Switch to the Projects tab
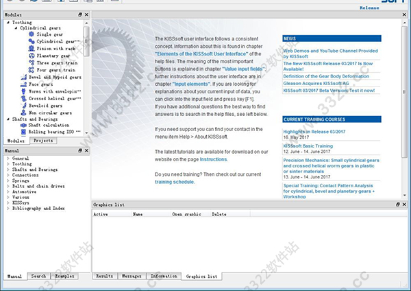 tap(43, 141)
